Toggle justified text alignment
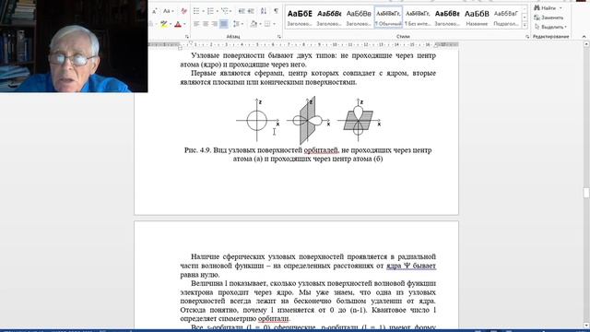This screenshot has height=332, width=590. coord(223,24)
